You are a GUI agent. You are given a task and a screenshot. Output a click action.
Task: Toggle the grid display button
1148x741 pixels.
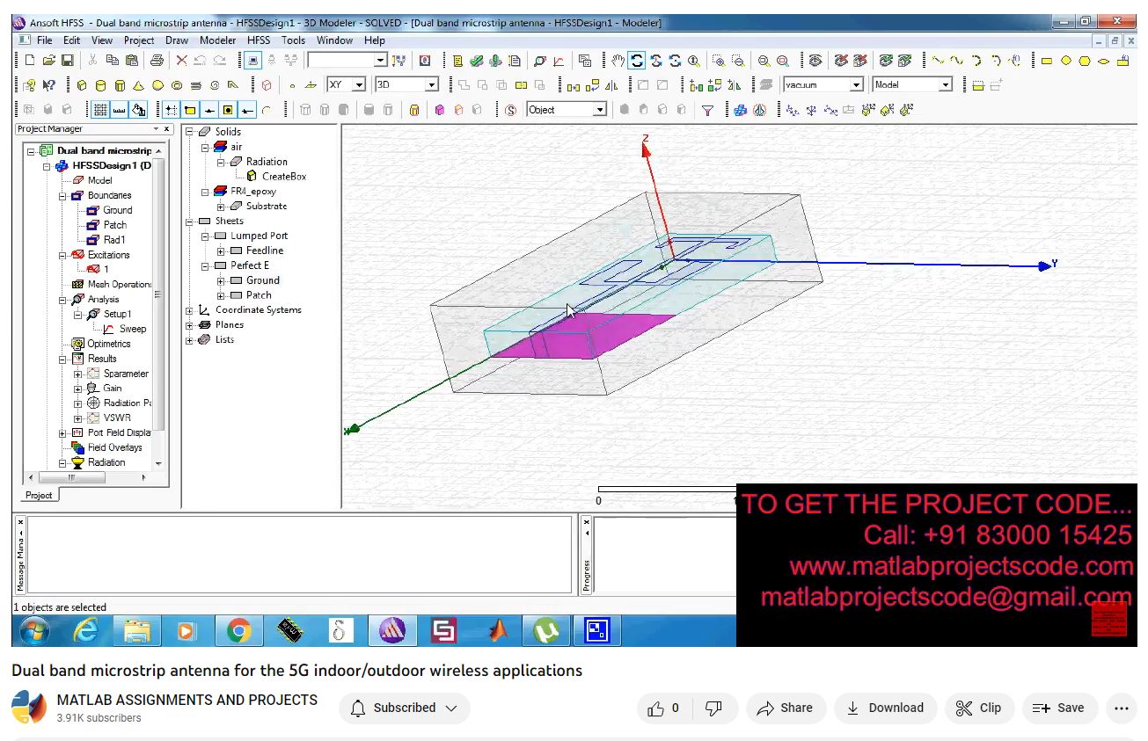(101, 110)
